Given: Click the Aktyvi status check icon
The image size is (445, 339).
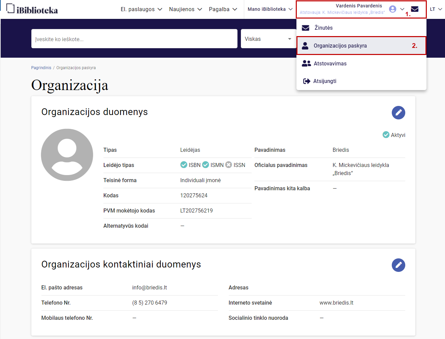Looking at the screenshot, I should click(386, 135).
